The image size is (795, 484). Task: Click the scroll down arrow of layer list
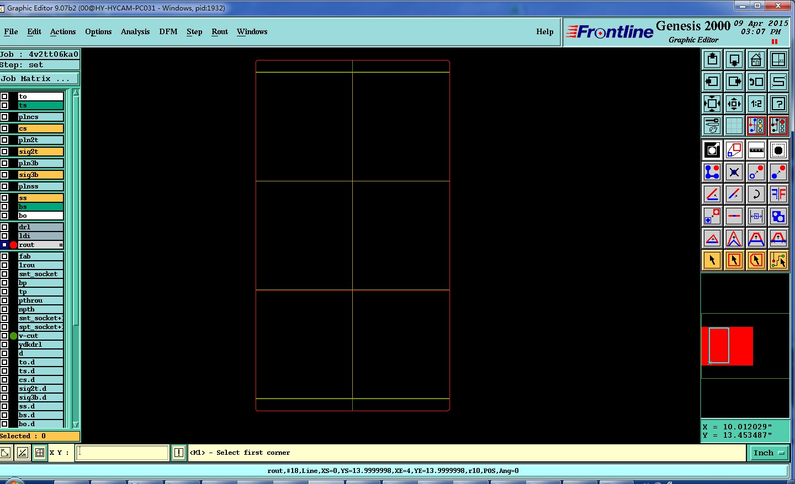click(x=76, y=424)
